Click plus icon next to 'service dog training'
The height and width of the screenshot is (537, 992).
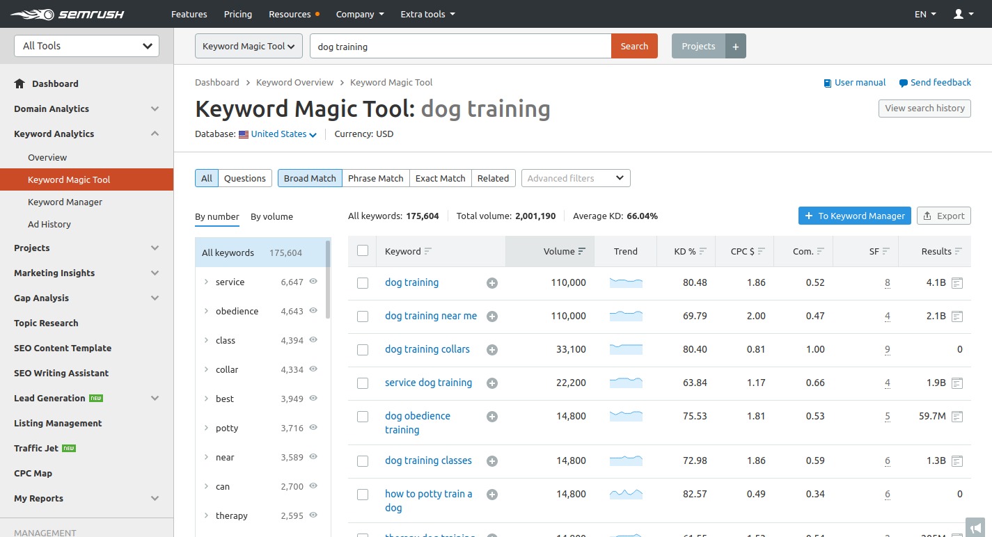[492, 383]
